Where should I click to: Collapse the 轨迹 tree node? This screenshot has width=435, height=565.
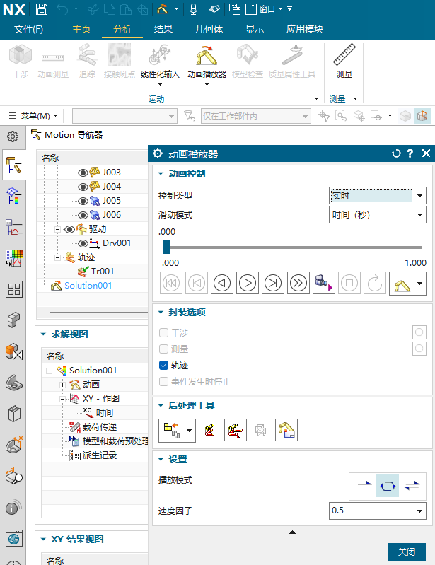[57, 257]
